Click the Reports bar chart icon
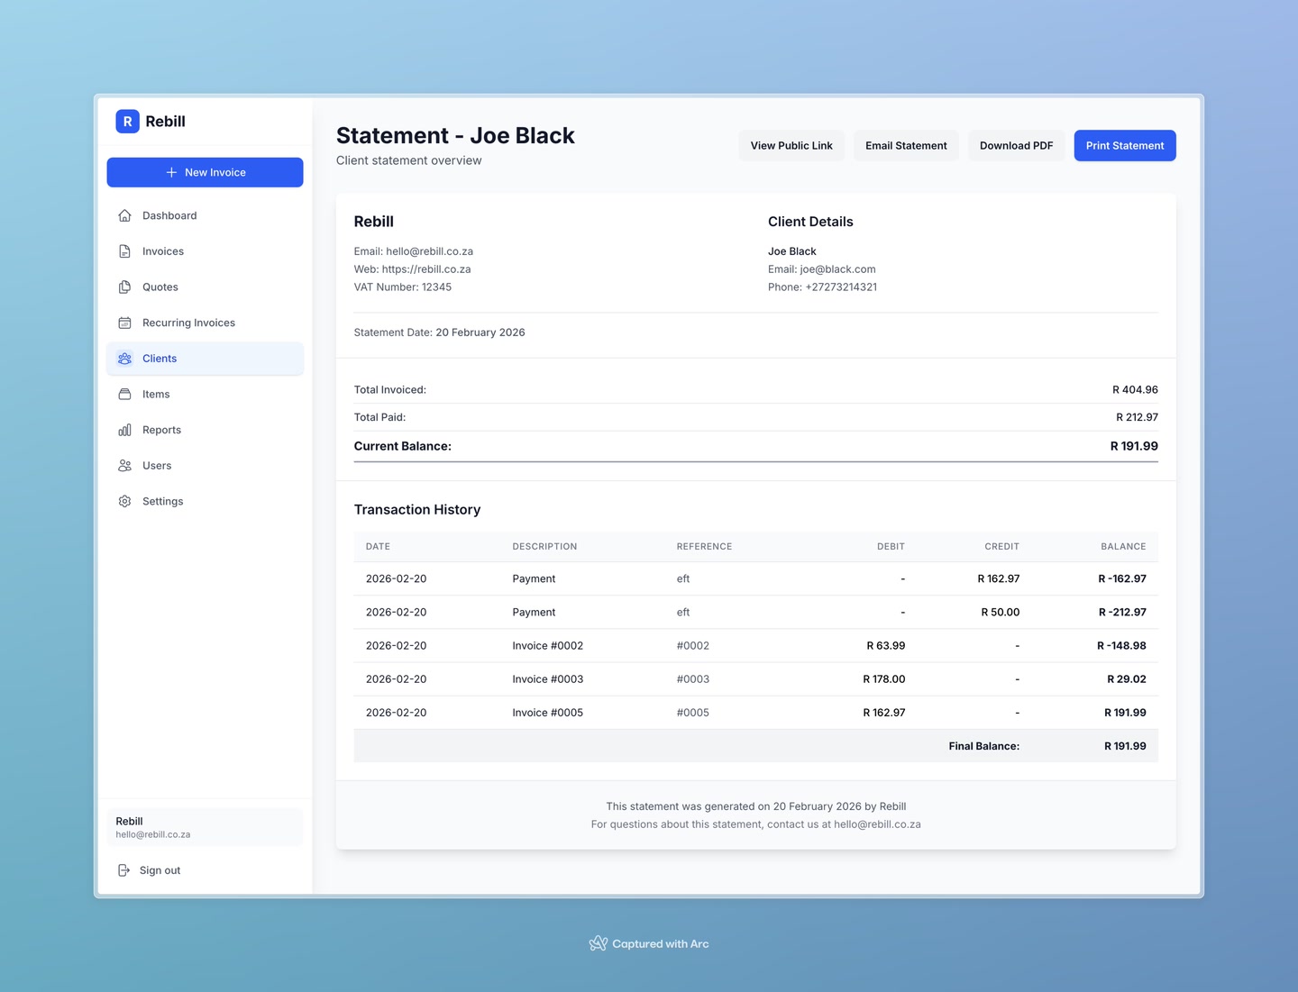 [x=125, y=430]
